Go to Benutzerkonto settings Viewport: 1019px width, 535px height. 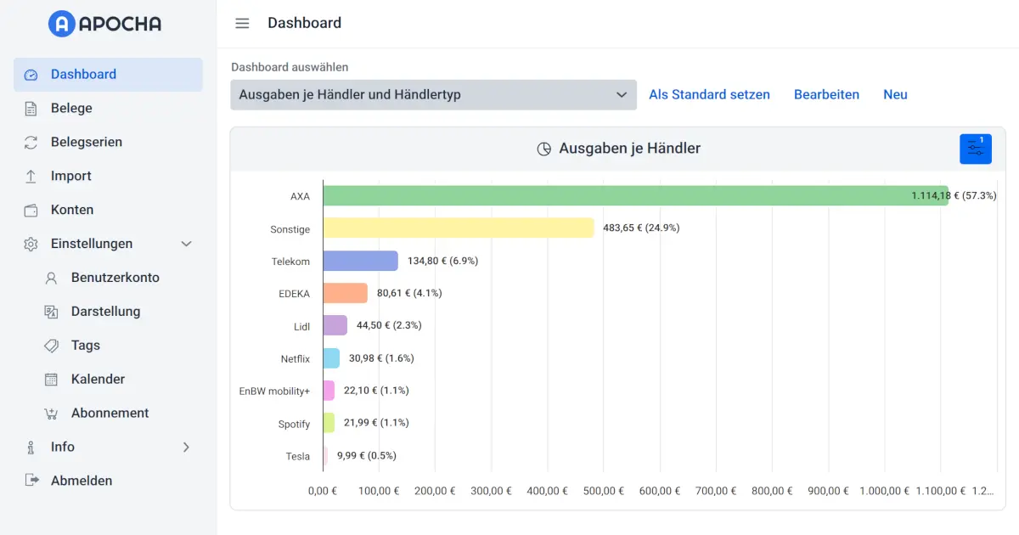(x=115, y=278)
